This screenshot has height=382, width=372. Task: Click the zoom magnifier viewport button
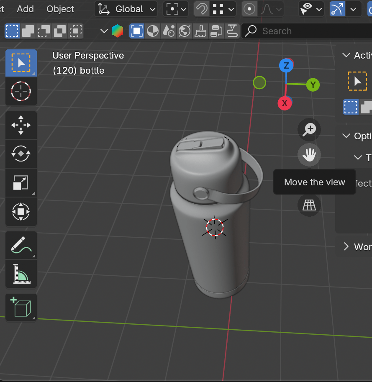(x=309, y=129)
